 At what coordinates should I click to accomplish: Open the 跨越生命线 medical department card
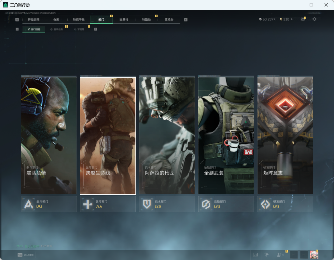[108, 136]
